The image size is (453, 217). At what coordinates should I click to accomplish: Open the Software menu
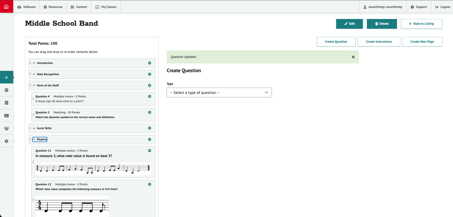pos(27,7)
